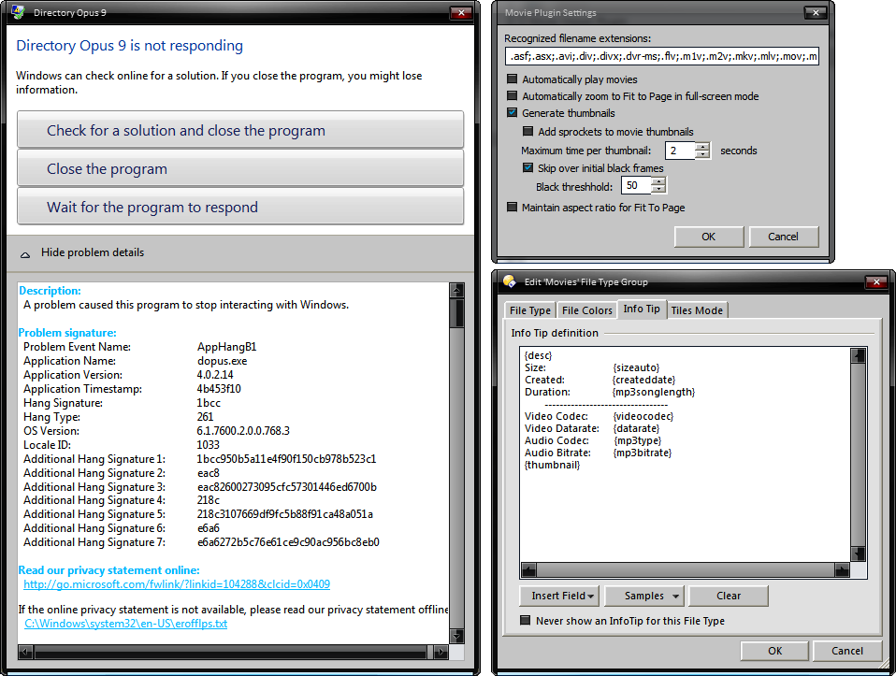Click the {videocodec} field code

[x=643, y=416]
